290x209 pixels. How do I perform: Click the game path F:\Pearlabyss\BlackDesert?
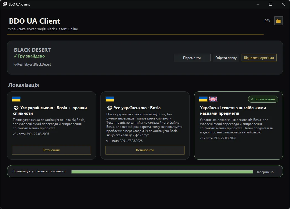click(x=32, y=64)
